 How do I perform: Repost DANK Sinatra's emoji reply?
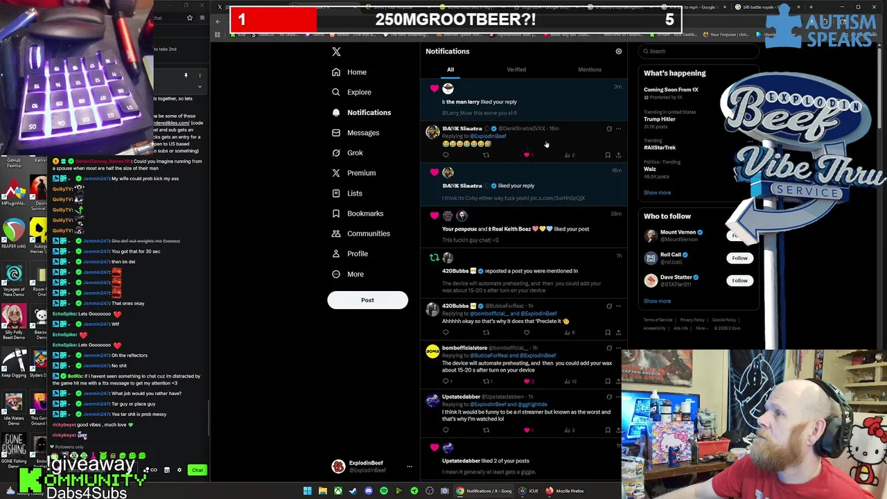click(486, 155)
